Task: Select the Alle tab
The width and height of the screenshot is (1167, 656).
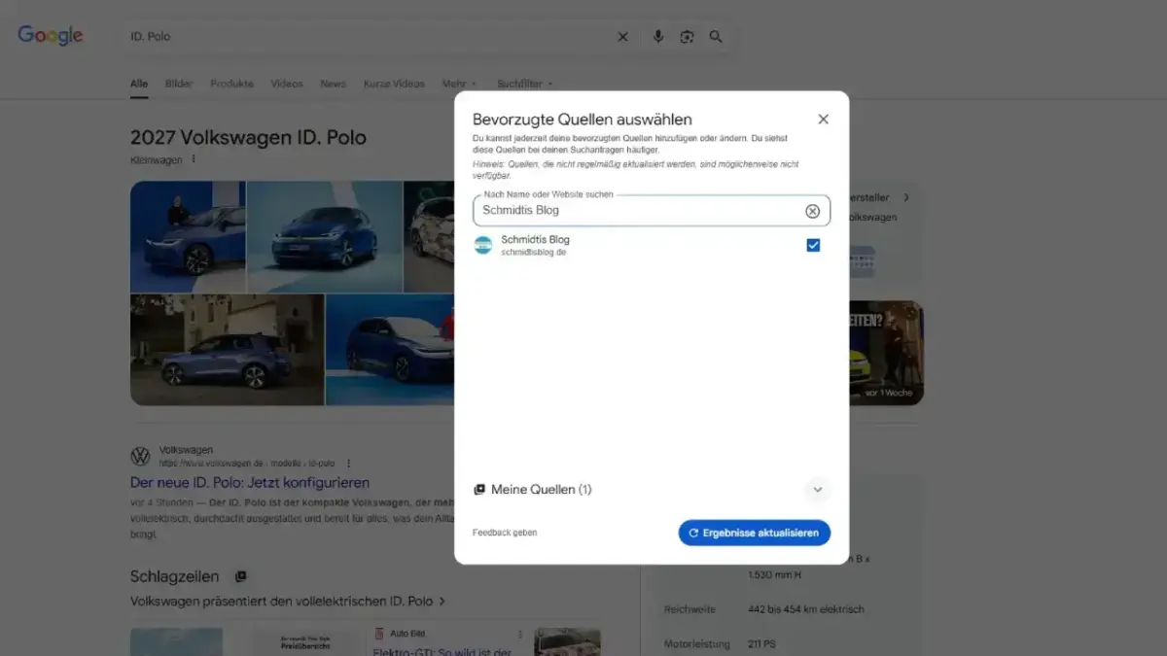Action: click(139, 84)
